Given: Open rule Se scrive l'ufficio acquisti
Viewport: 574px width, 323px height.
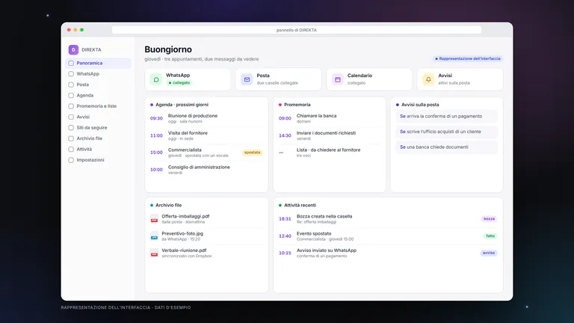Looking at the screenshot, I should point(447,132).
